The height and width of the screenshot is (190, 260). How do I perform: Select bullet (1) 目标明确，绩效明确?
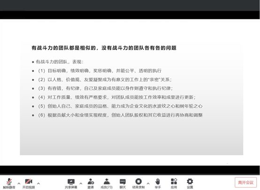pyautogui.click(x=97, y=71)
